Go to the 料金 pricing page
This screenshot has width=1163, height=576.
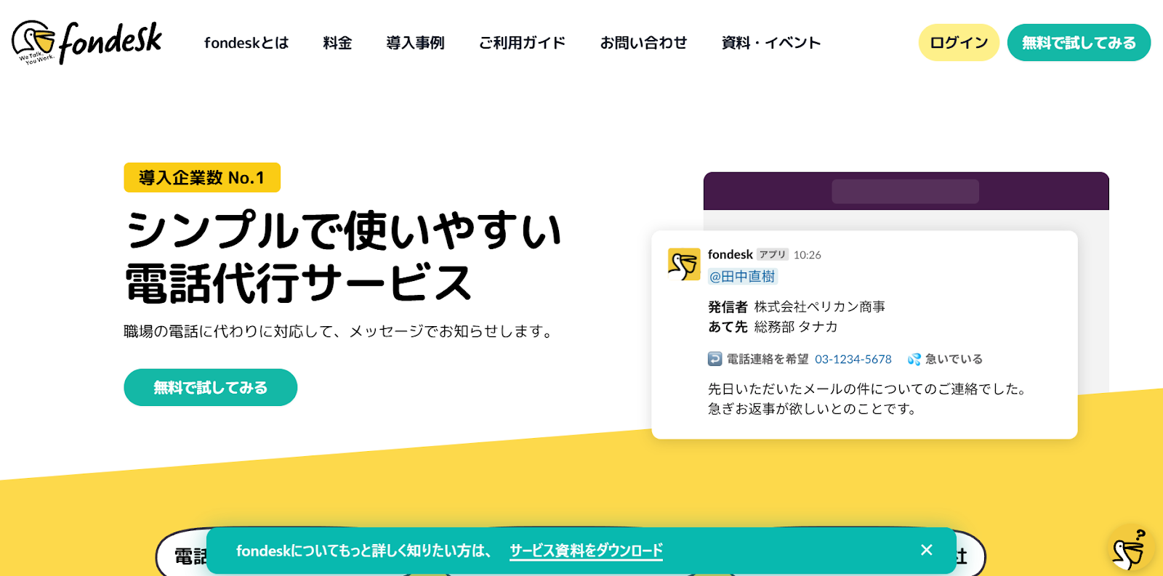(x=337, y=43)
